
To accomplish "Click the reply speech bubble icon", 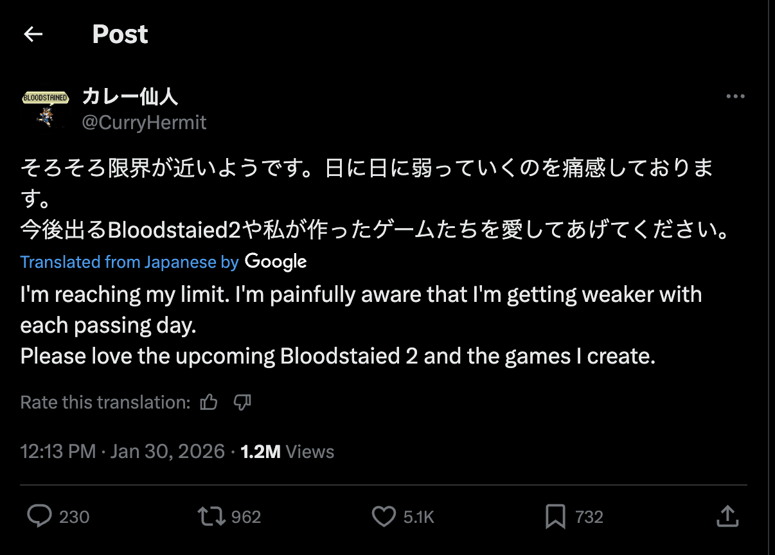I will click(x=40, y=516).
